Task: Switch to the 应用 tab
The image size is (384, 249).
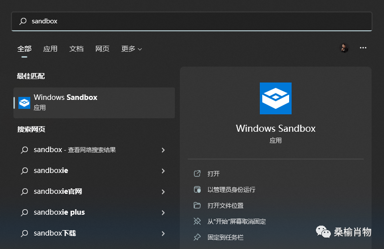Action: pyautogui.click(x=50, y=49)
